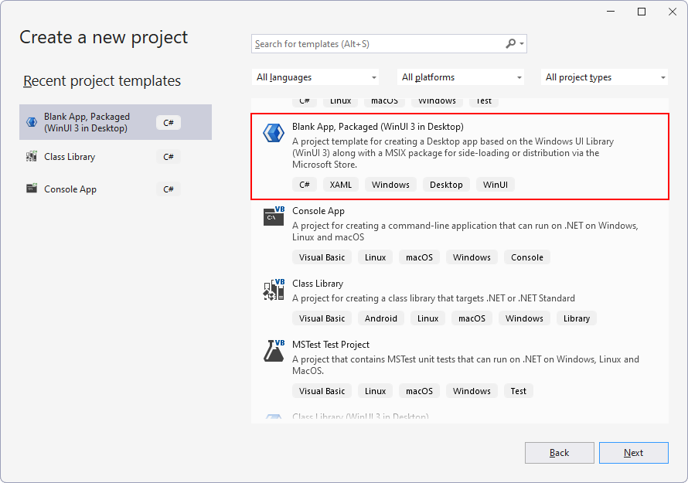
Task: Click the Console App template's VB icon
Action: click(273, 218)
